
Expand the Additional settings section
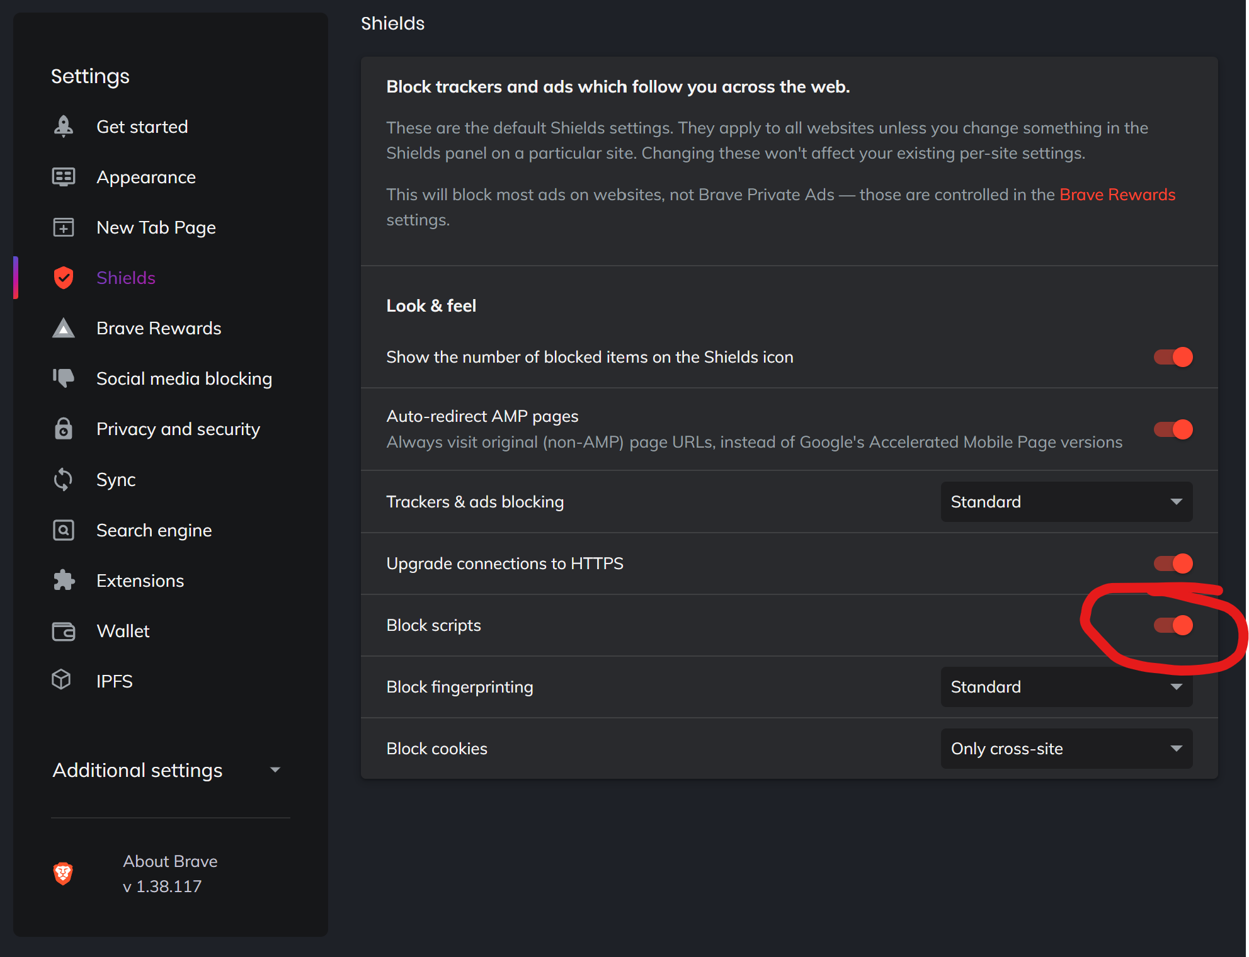(x=167, y=770)
